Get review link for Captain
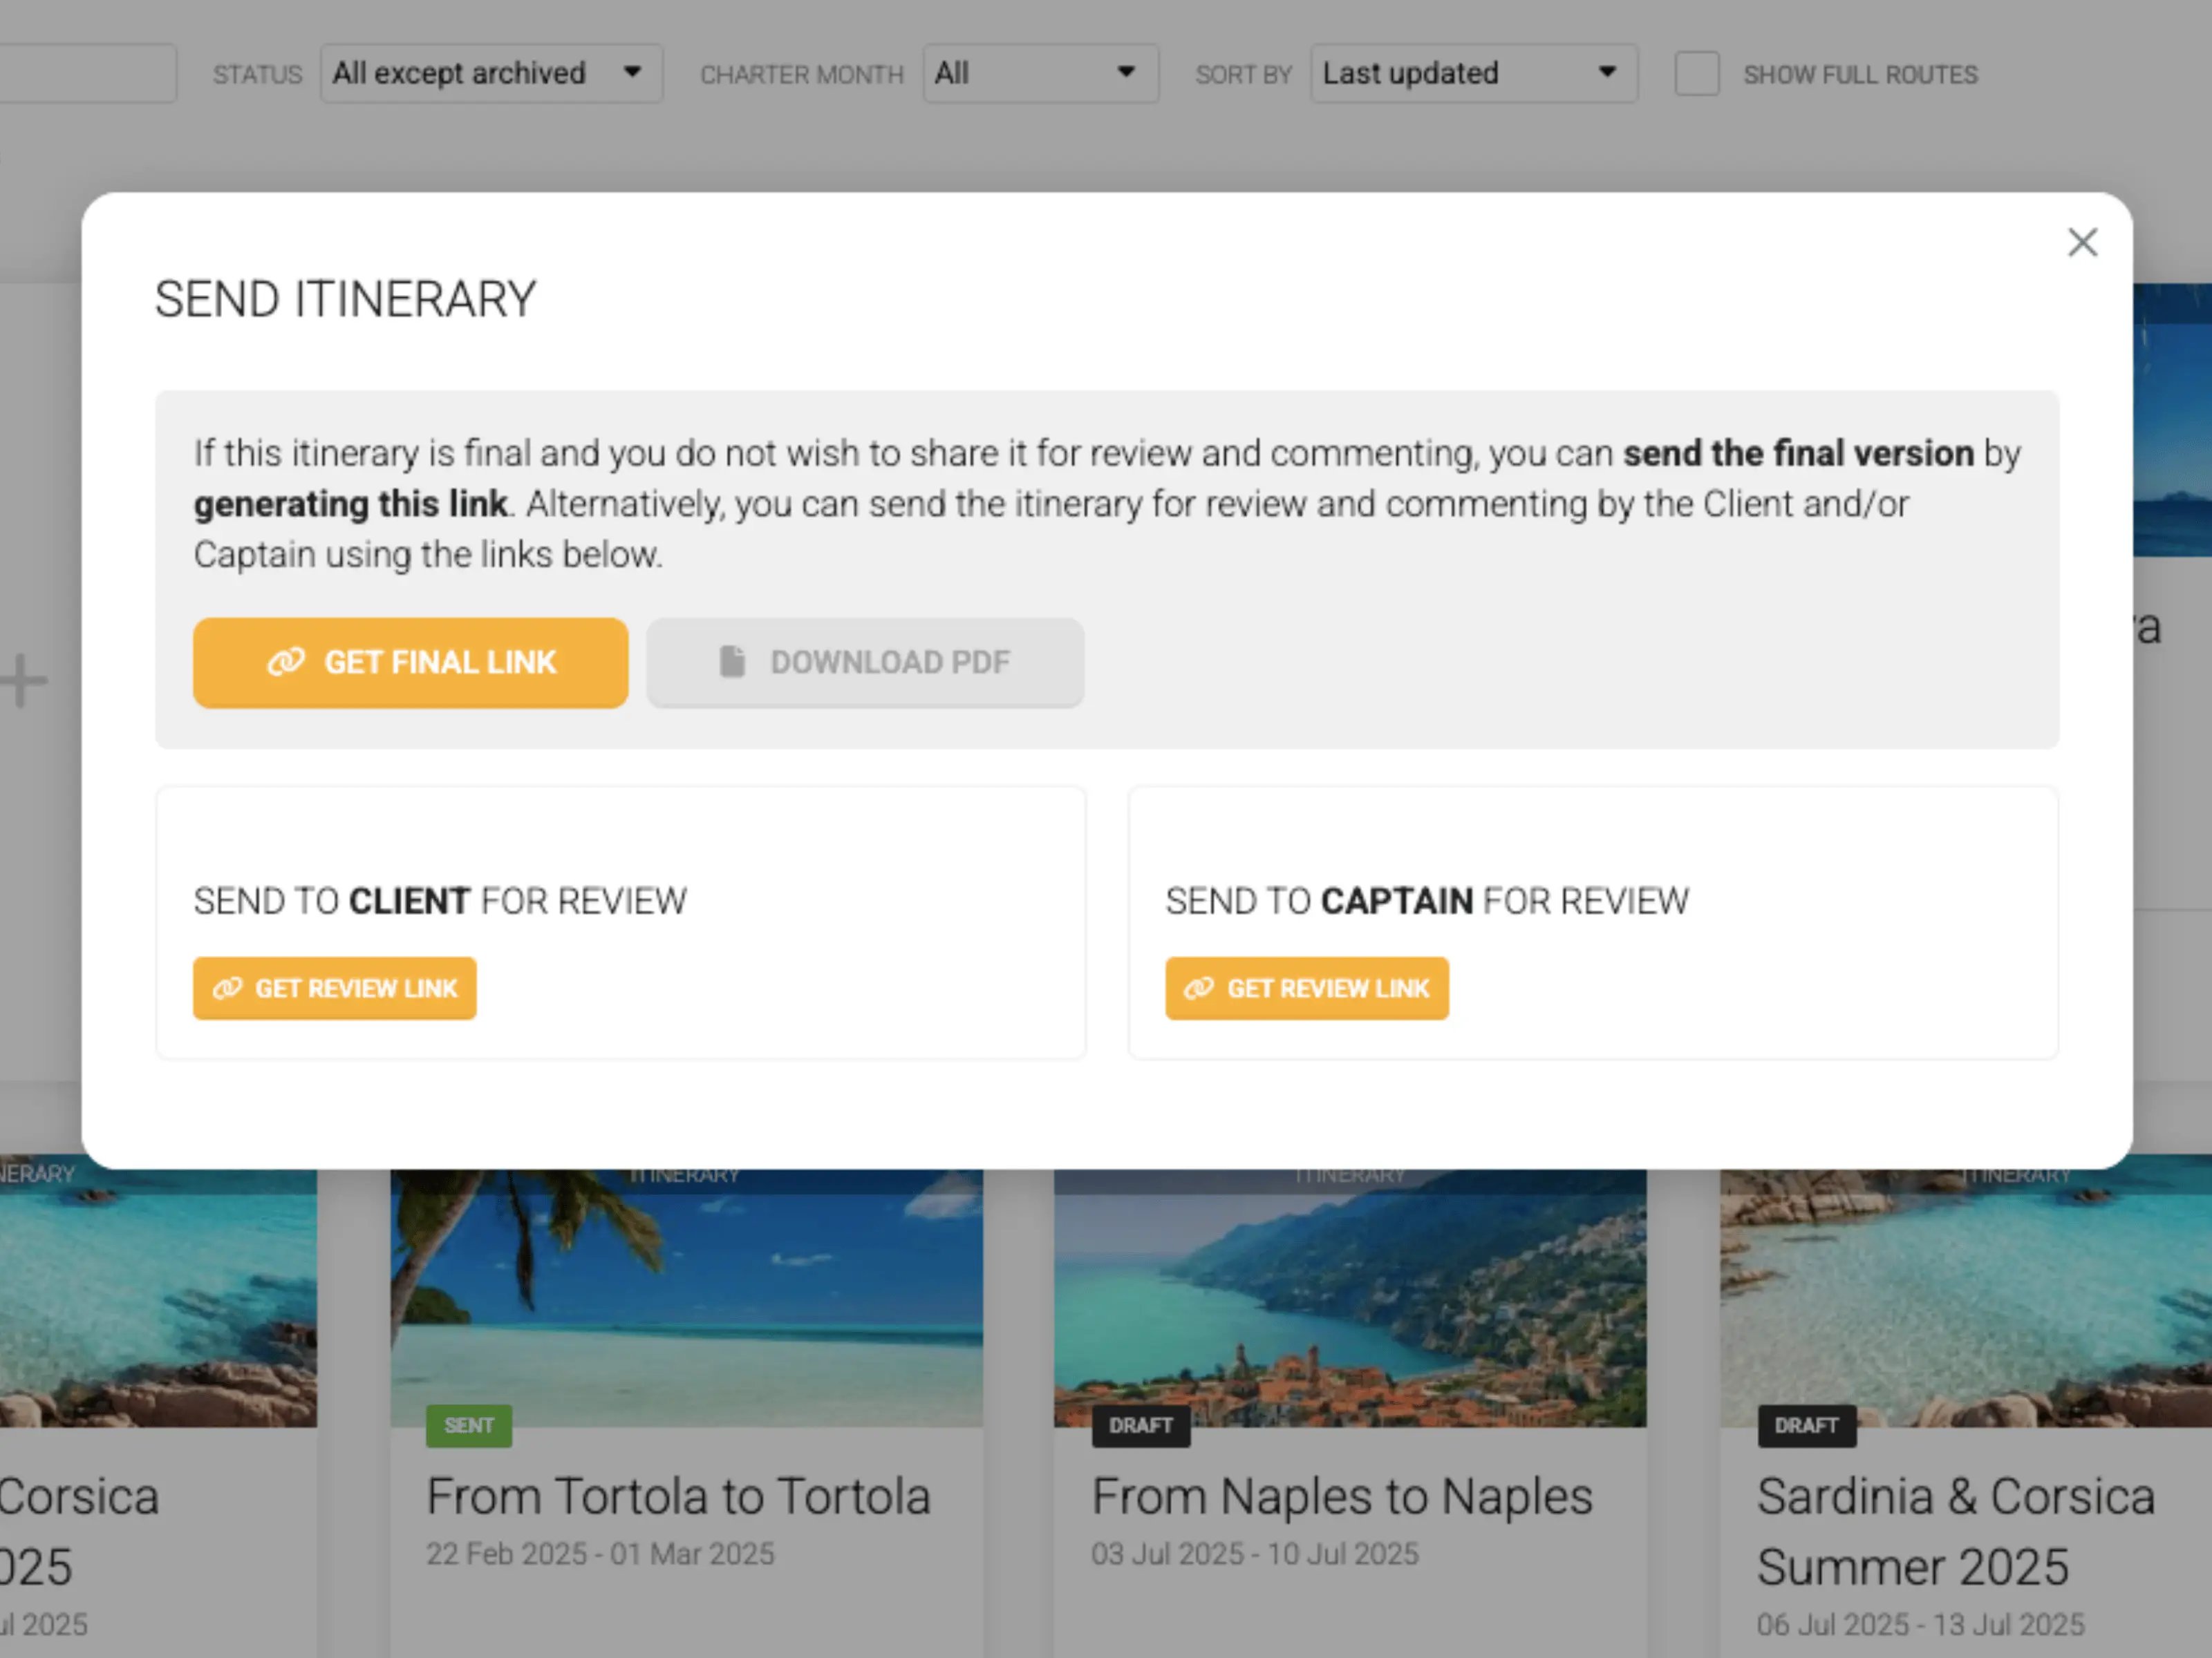The height and width of the screenshot is (1658, 2212). click(1306, 989)
